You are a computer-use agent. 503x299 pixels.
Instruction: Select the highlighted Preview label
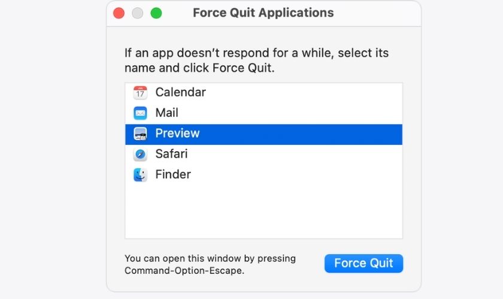(x=177, y=133)
